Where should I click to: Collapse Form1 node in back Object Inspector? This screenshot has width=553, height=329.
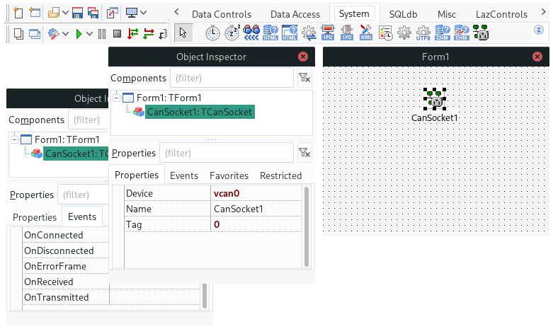(x=14, y=140)
